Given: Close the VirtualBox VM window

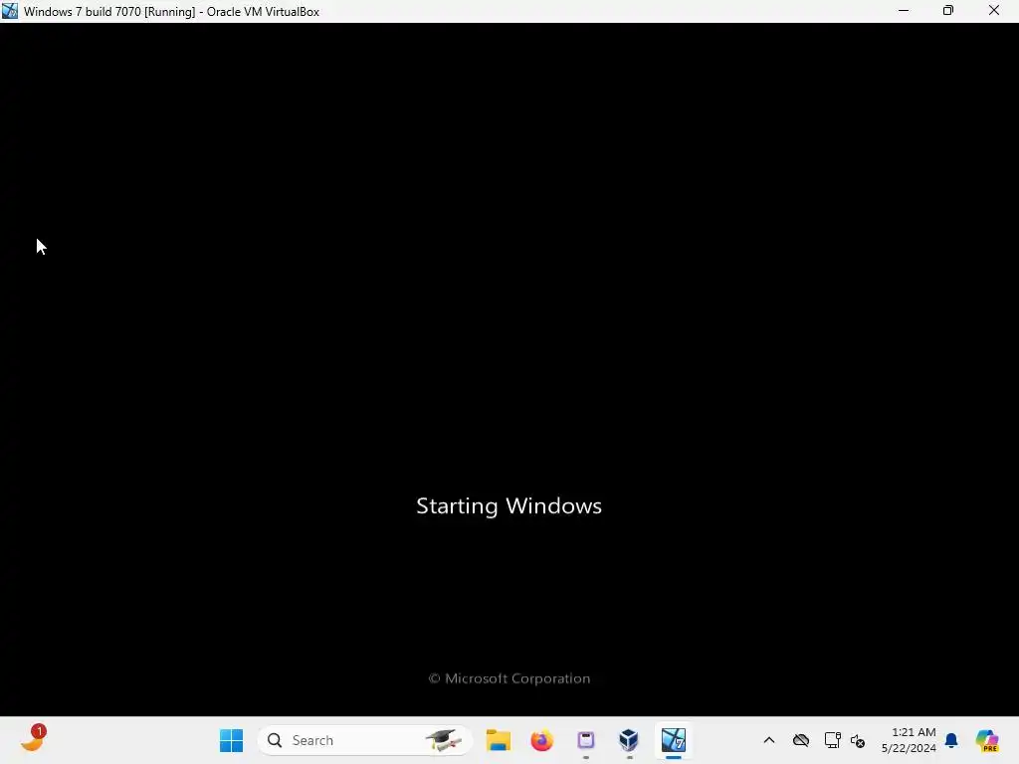Looking at the screenshot, I should (994, 11).
